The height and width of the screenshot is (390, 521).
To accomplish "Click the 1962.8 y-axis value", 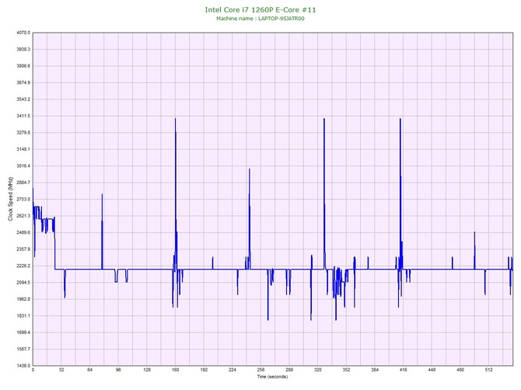I will tap(23, 299).
